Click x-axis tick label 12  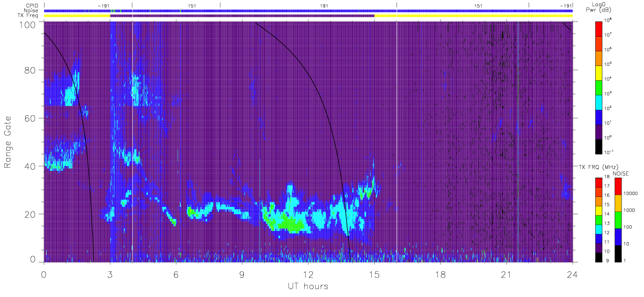(308, 274)
